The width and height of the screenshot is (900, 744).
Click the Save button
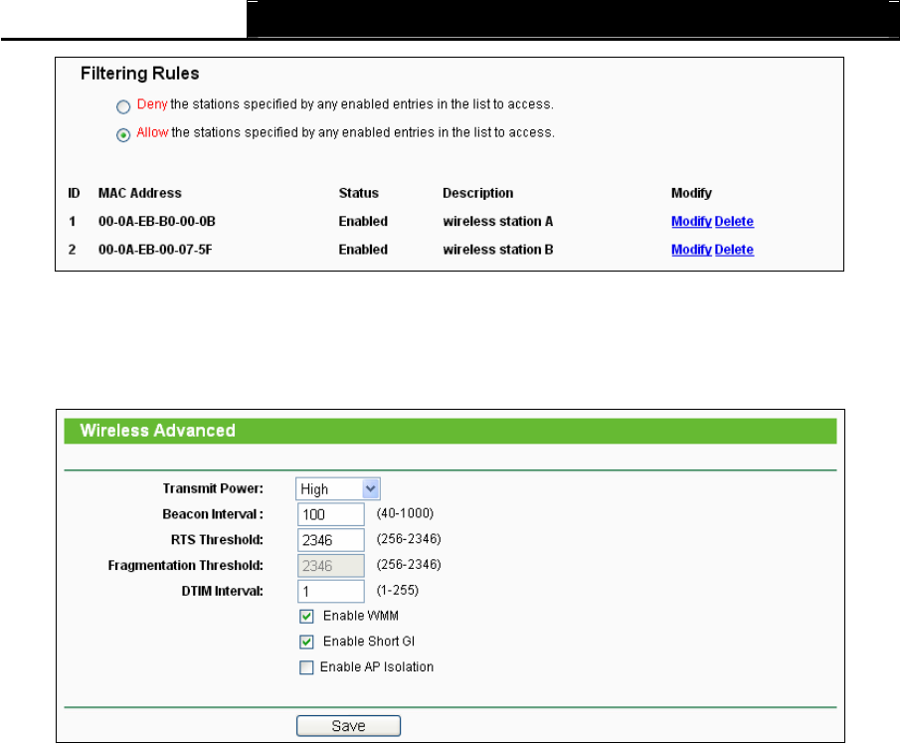(x=348, y=726)
